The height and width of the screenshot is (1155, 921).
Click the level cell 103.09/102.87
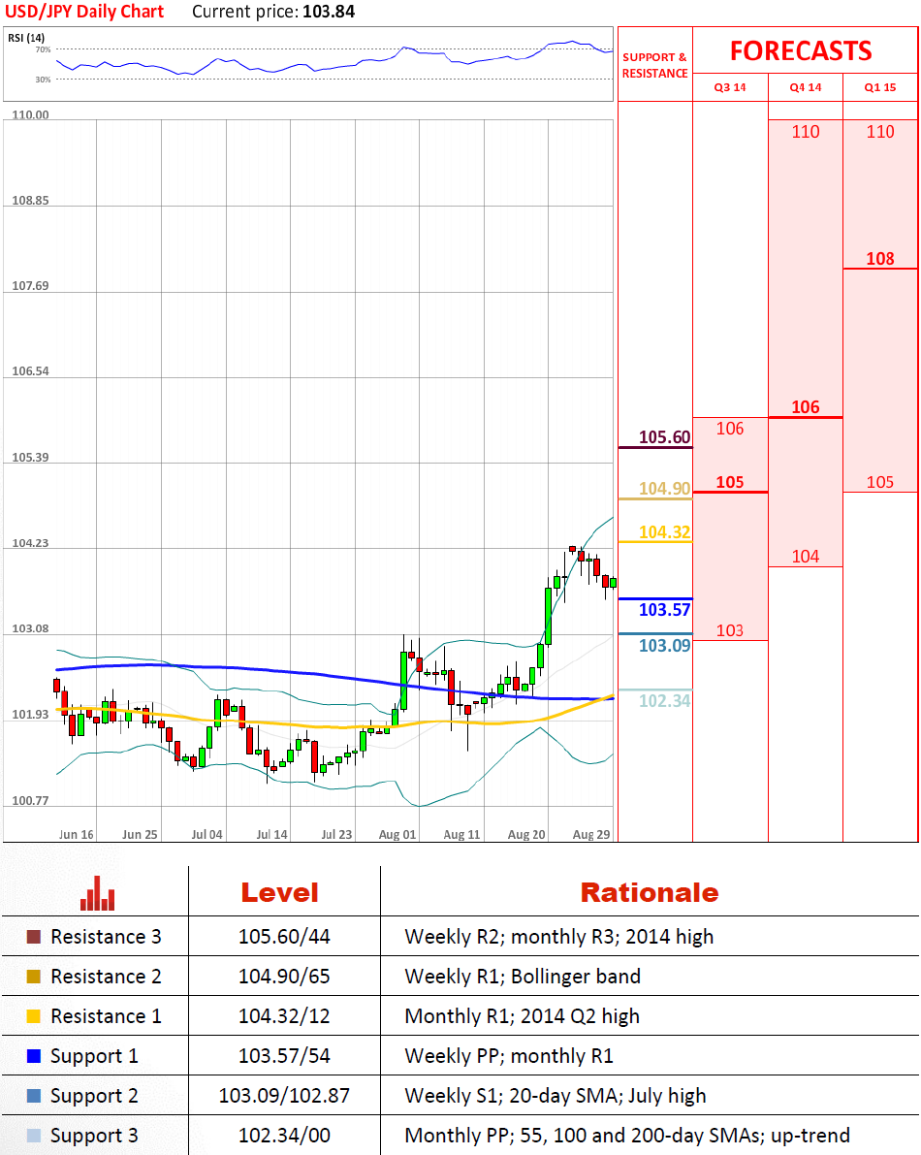(x=284, y=1096)
